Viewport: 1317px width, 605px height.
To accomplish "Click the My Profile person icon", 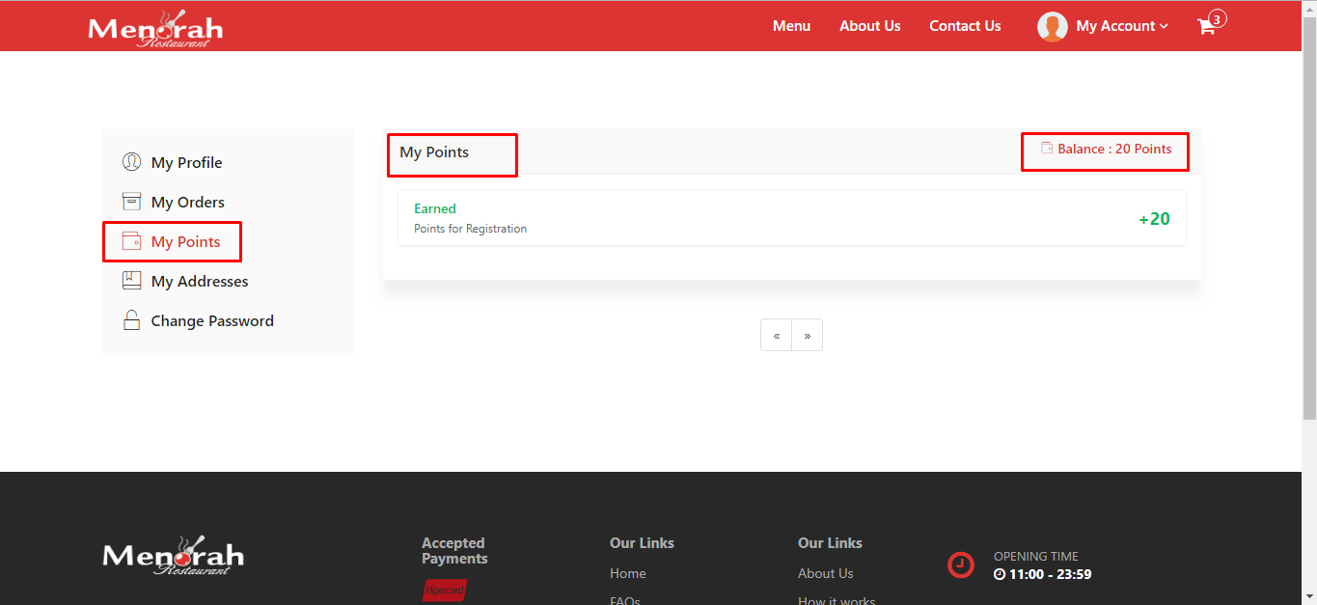I will pyautogui.click(x=131, y=162).
